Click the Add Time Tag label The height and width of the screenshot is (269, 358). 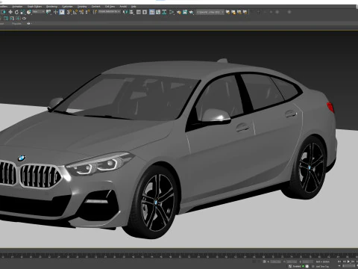pyautogui.click(x=322, y=266)
